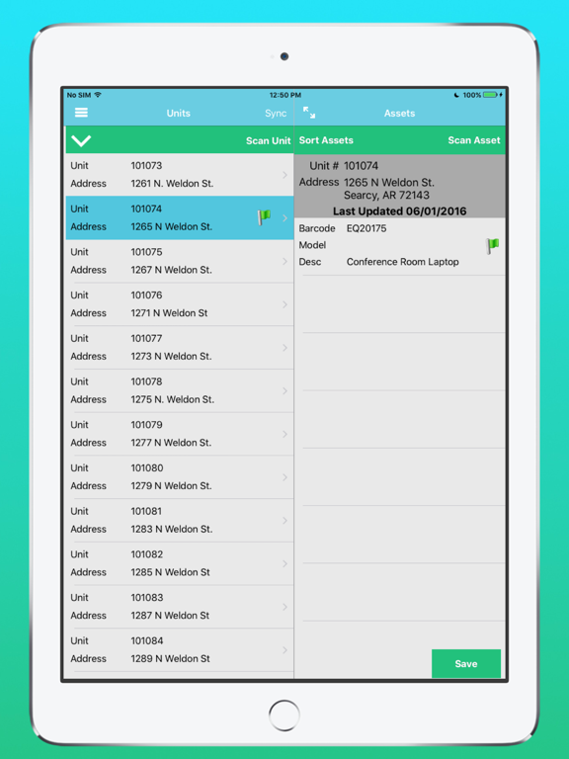Open chevron for unit 101083
569x759 pixels.
point(284,607)
